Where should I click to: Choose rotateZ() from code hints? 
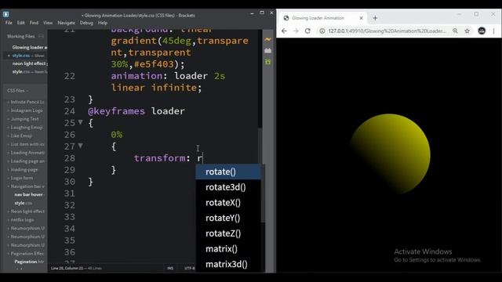pos(228,233)
